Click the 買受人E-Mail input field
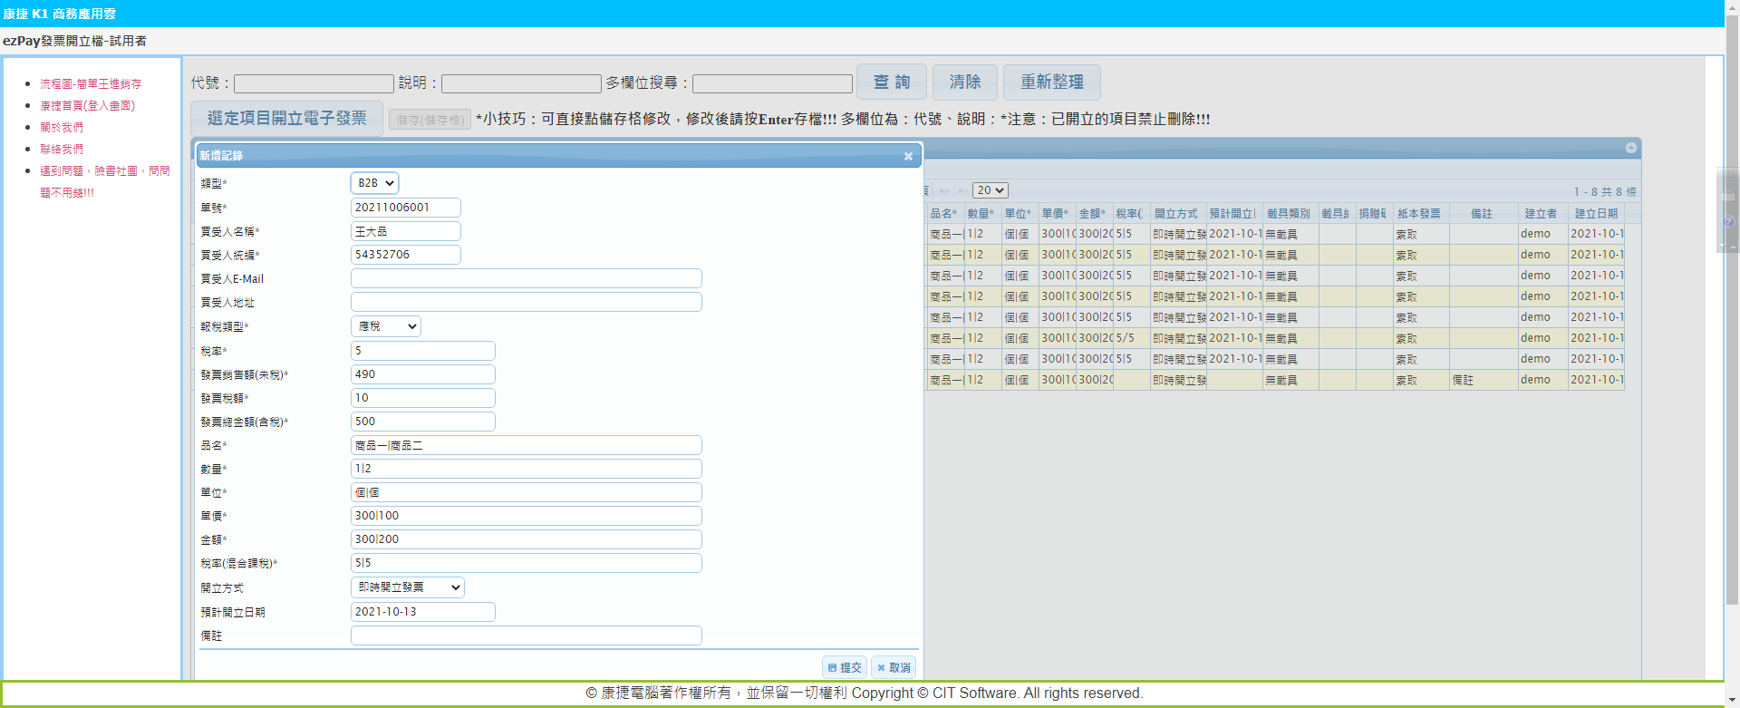This screenshot has width=1740, height=708. pos(526,279)
